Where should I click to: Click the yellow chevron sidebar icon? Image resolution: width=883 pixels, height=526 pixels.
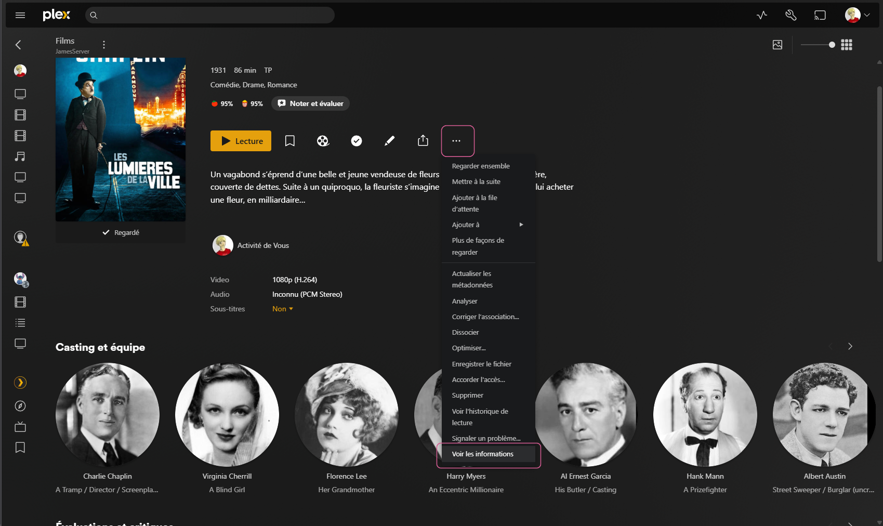tap(20, 383)
